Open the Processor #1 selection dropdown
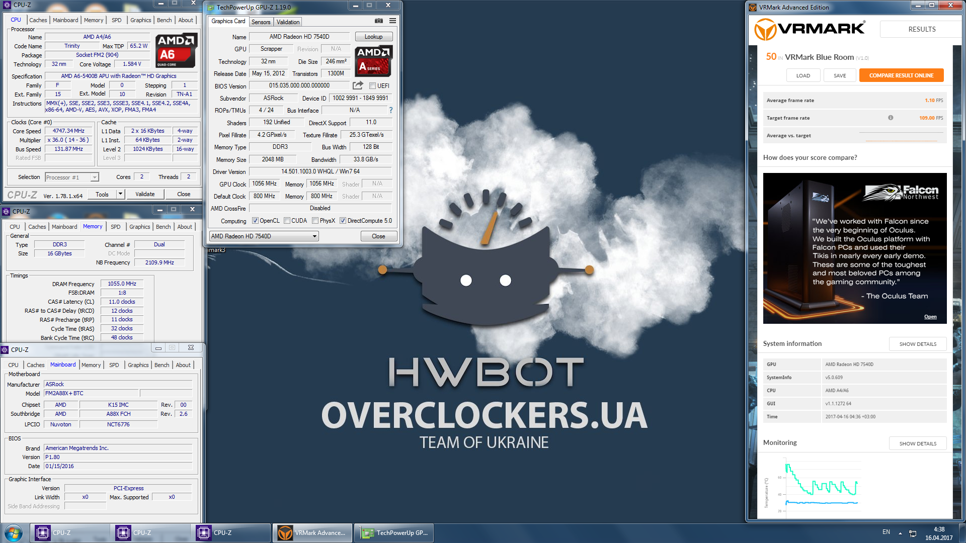This screenshot has width=966, height=543. tap(72, 177)
